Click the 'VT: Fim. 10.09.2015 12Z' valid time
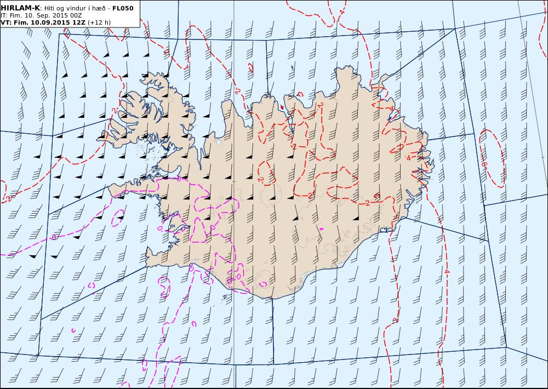 43,22
